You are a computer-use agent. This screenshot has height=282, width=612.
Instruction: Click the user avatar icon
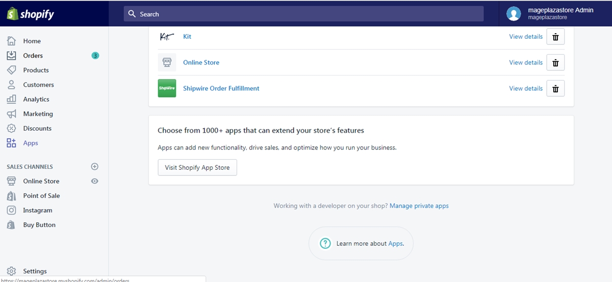coord(514,14)
